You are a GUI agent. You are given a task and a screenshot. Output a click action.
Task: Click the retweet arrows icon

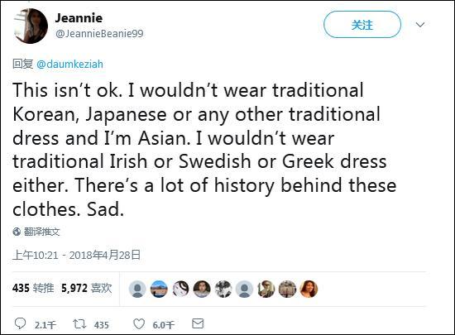[x=79, y=324]
